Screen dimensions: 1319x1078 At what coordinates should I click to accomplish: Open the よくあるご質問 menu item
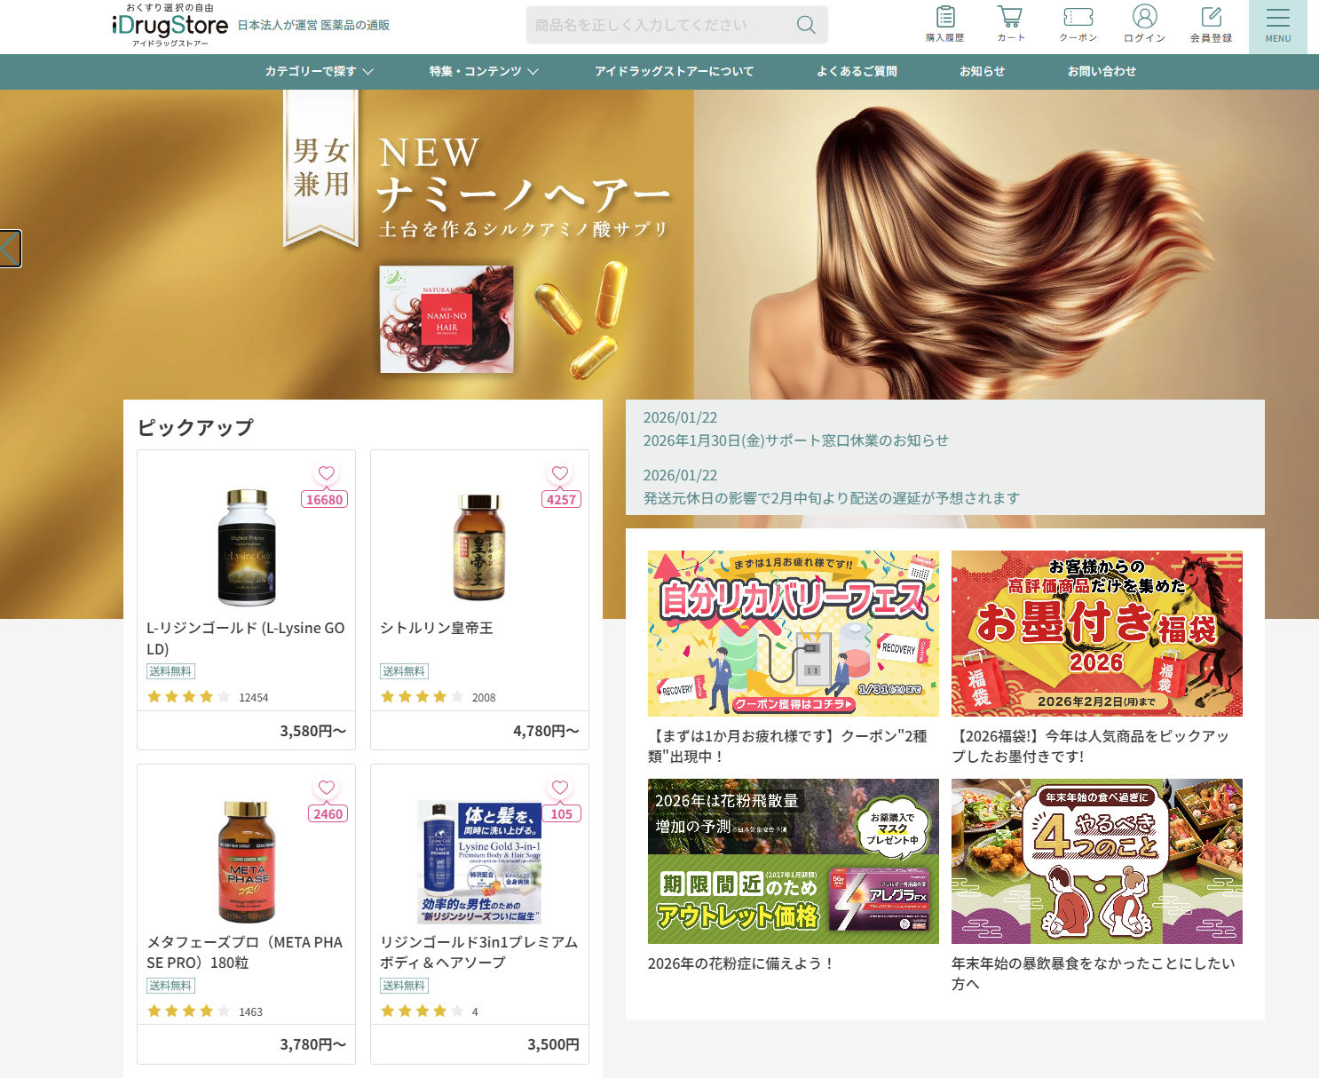(x=857, y=71)
